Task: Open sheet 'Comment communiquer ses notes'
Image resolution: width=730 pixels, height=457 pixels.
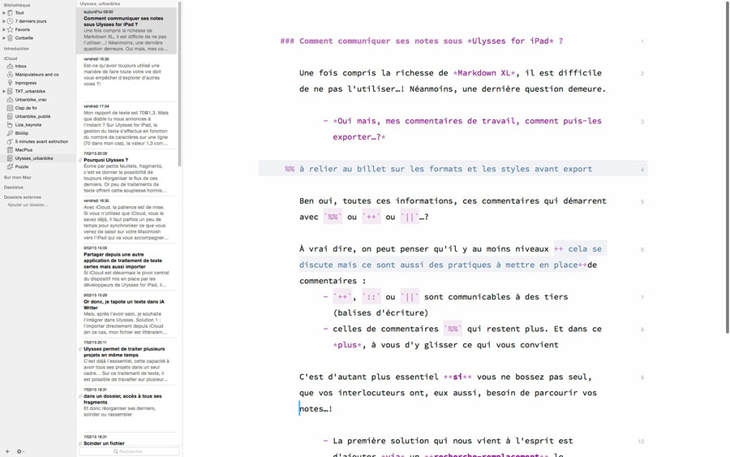Action: pos(127,31)
